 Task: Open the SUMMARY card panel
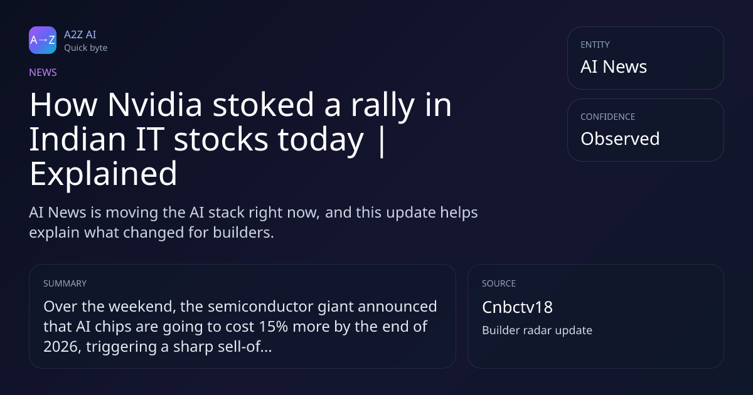pyautogui.click(x=242, y=316)
